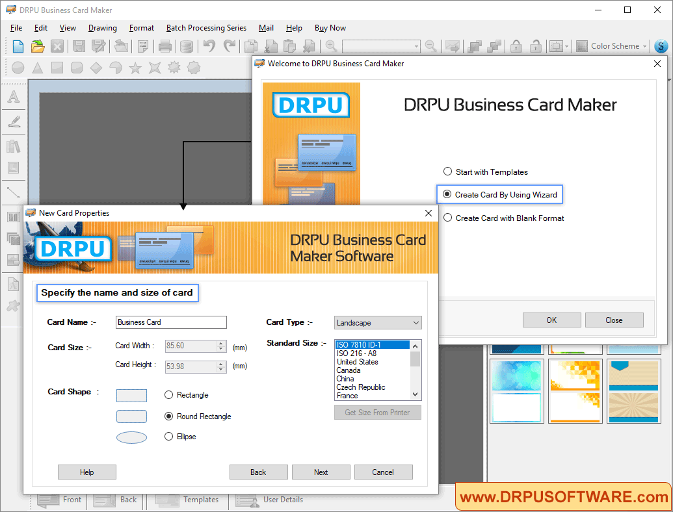Select Create Card By Using Wizard option
This screenshot has width=673, height=512.
(500, 194)
